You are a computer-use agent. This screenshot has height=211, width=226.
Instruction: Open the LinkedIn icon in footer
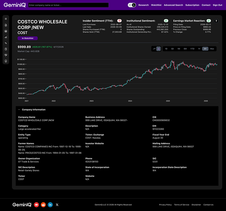coord(50,205)
